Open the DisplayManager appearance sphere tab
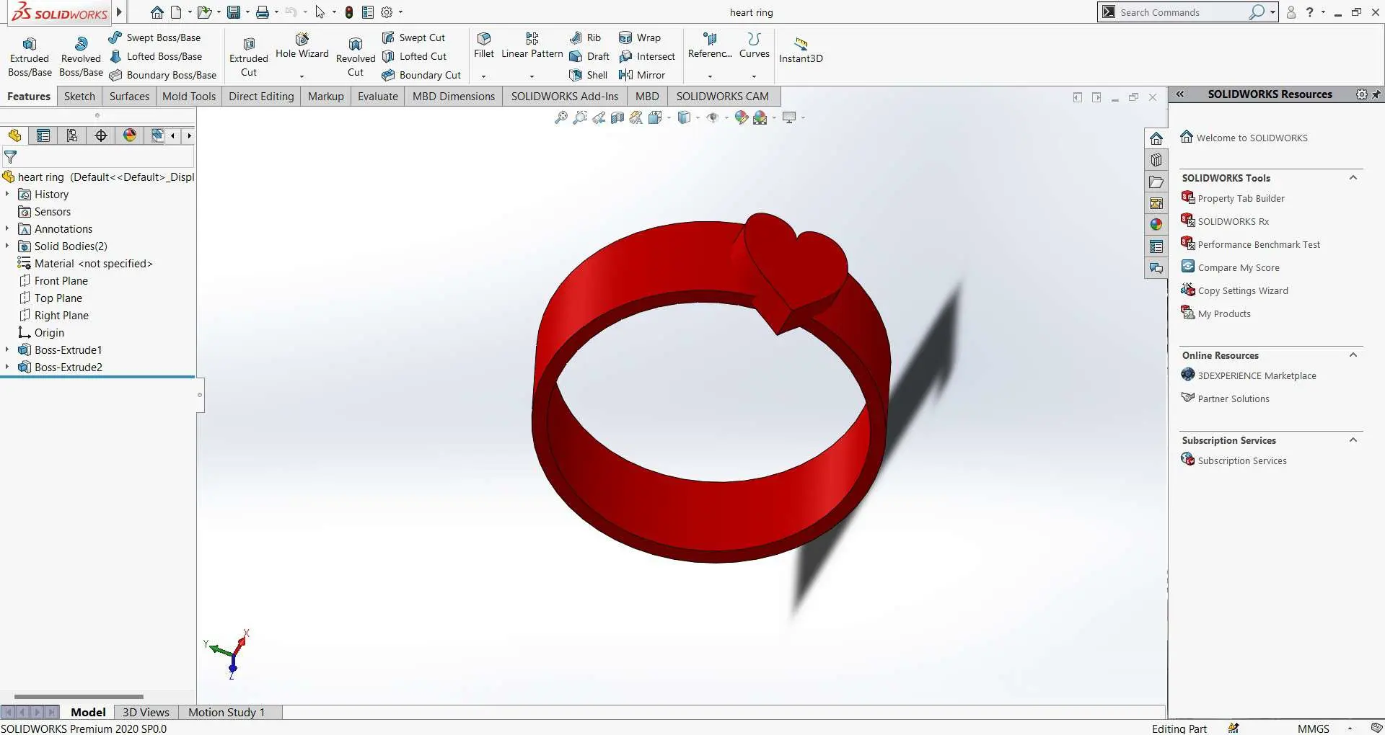The image size is (1385, 735). tap(130, 135)
